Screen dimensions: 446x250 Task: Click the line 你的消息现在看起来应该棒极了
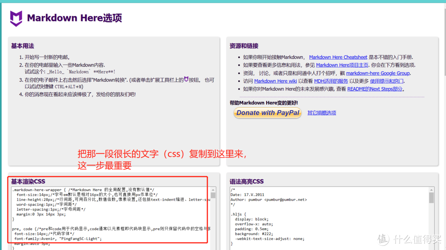[80, 94]
